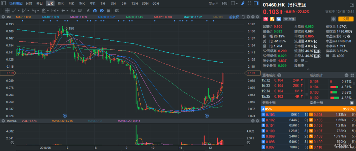
Task: Switch to 多日 multi-day tab
Action: [x=40, y=4]
